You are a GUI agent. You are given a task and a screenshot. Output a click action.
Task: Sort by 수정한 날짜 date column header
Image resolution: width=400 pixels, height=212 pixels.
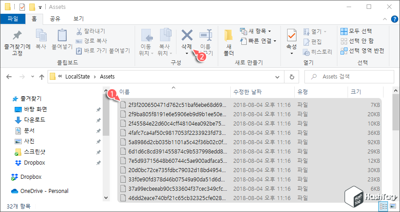pos(263,92)
